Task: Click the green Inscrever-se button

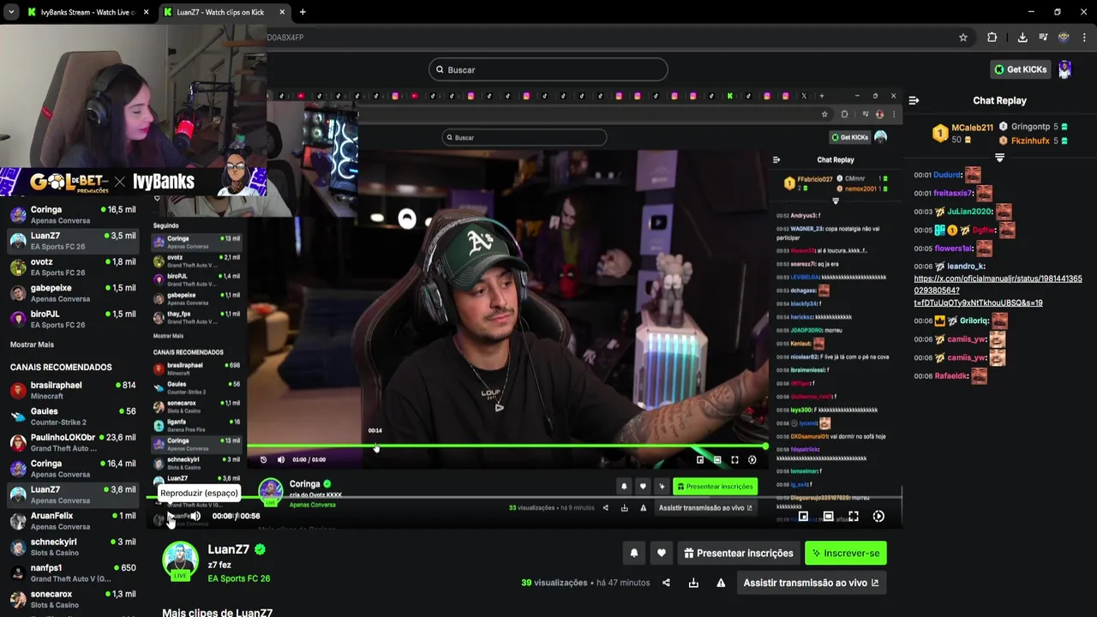Action: point(846,554)
